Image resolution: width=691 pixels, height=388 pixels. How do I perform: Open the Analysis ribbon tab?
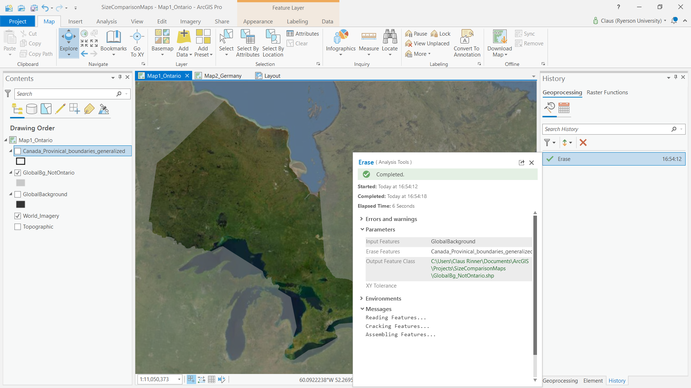[106, 21]
